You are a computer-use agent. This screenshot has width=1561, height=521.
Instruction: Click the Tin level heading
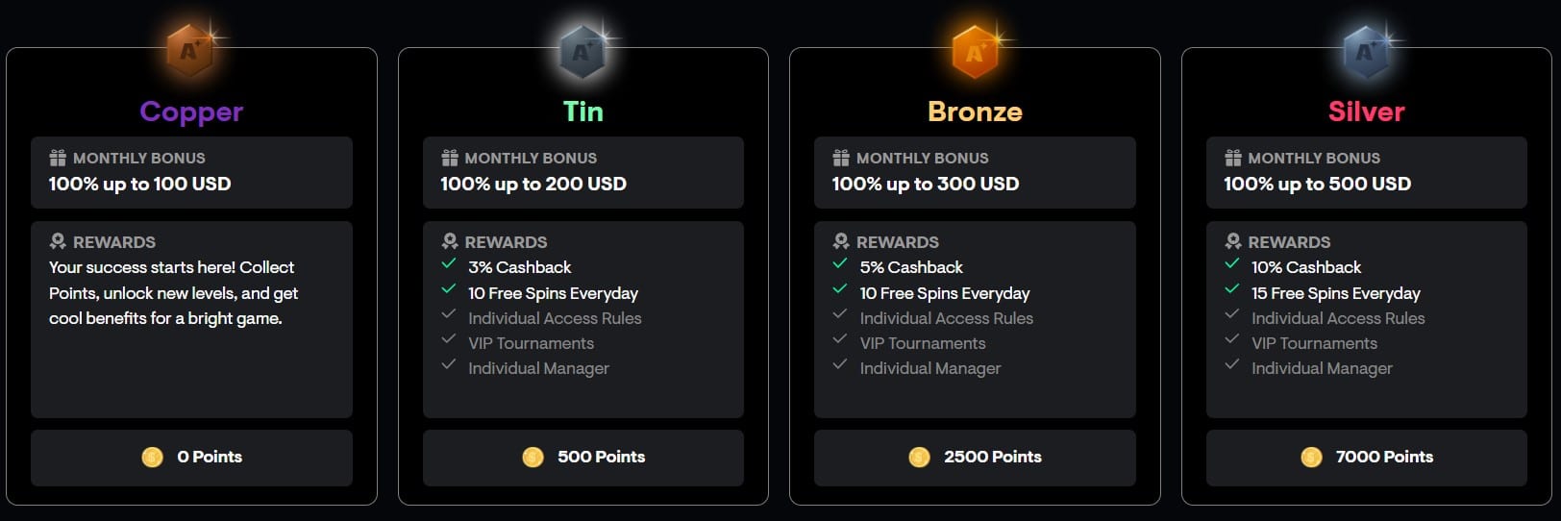point(582,112)
